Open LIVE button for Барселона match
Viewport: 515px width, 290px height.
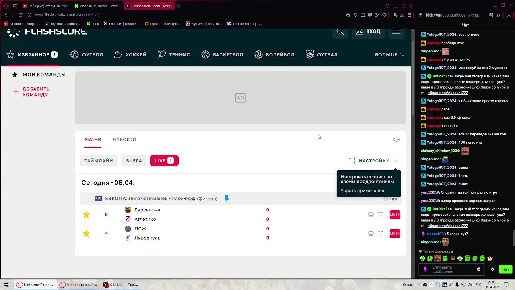395,215
